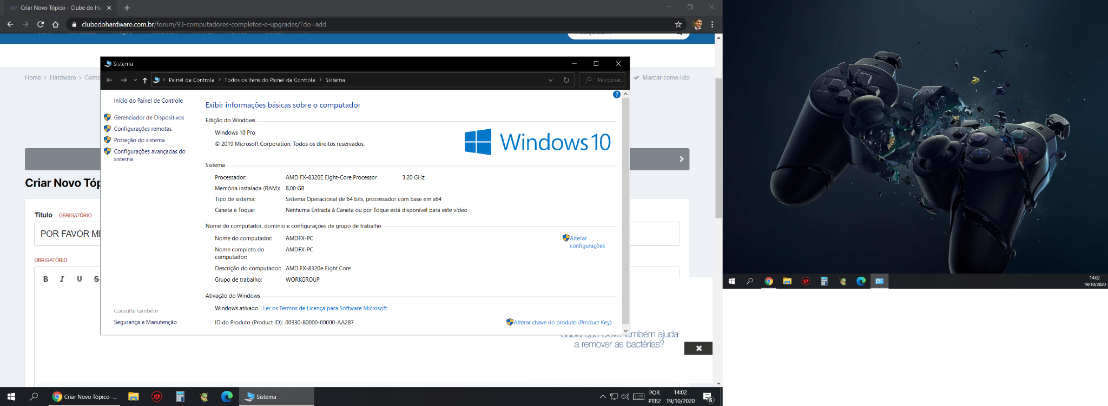Close the ad with the black X button
Screen dimensions: 1108x406
click(x=698, y=348)
